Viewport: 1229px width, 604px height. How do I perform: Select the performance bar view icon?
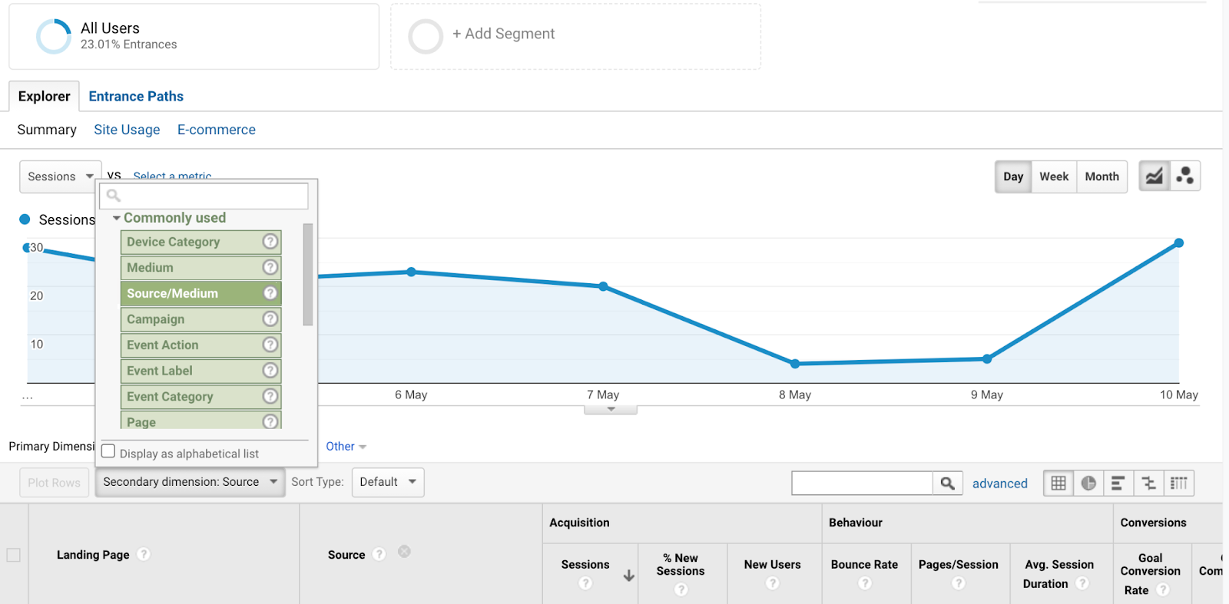point(1118,483)
